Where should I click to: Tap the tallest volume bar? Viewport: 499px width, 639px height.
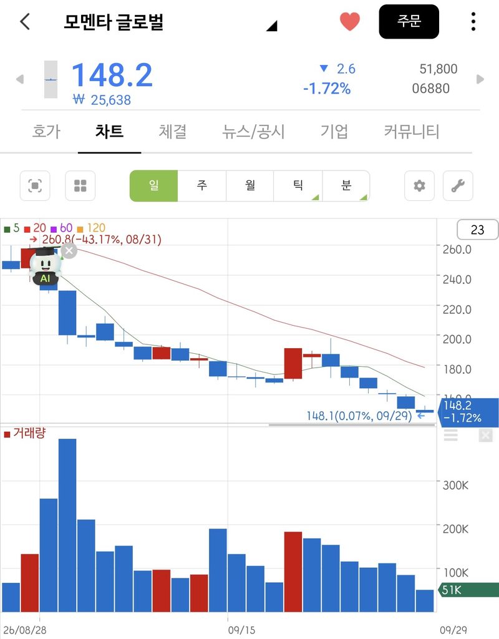coord(67,525)
